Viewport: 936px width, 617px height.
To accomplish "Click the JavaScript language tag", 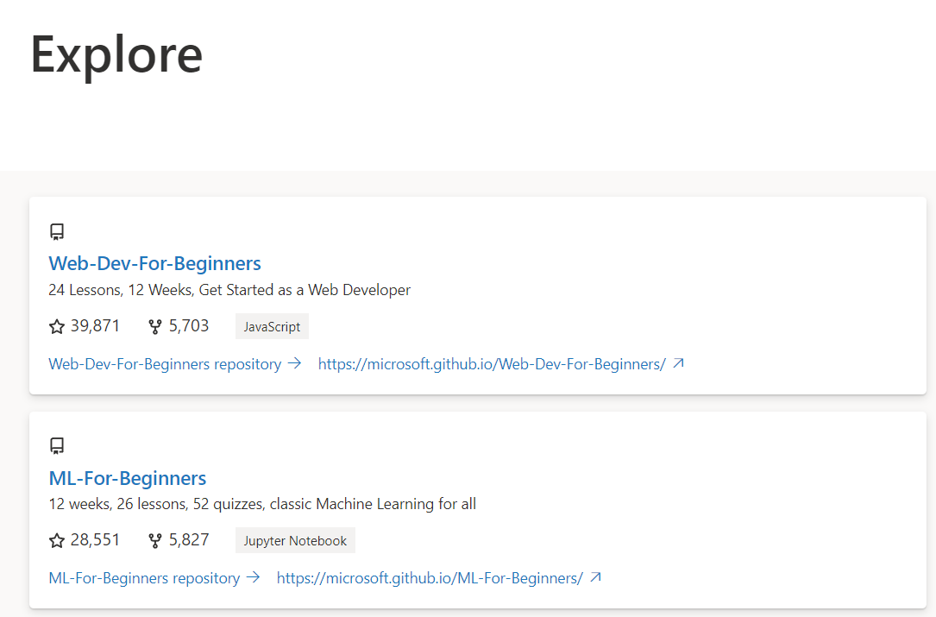I will click(x=272, y=326).
